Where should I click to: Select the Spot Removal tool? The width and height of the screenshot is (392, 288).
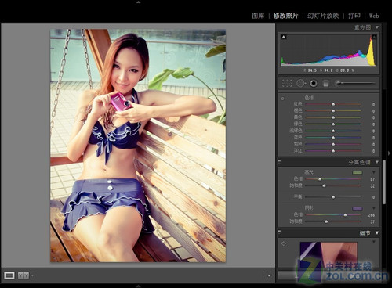pyautogui.click(x=301, y=83)
